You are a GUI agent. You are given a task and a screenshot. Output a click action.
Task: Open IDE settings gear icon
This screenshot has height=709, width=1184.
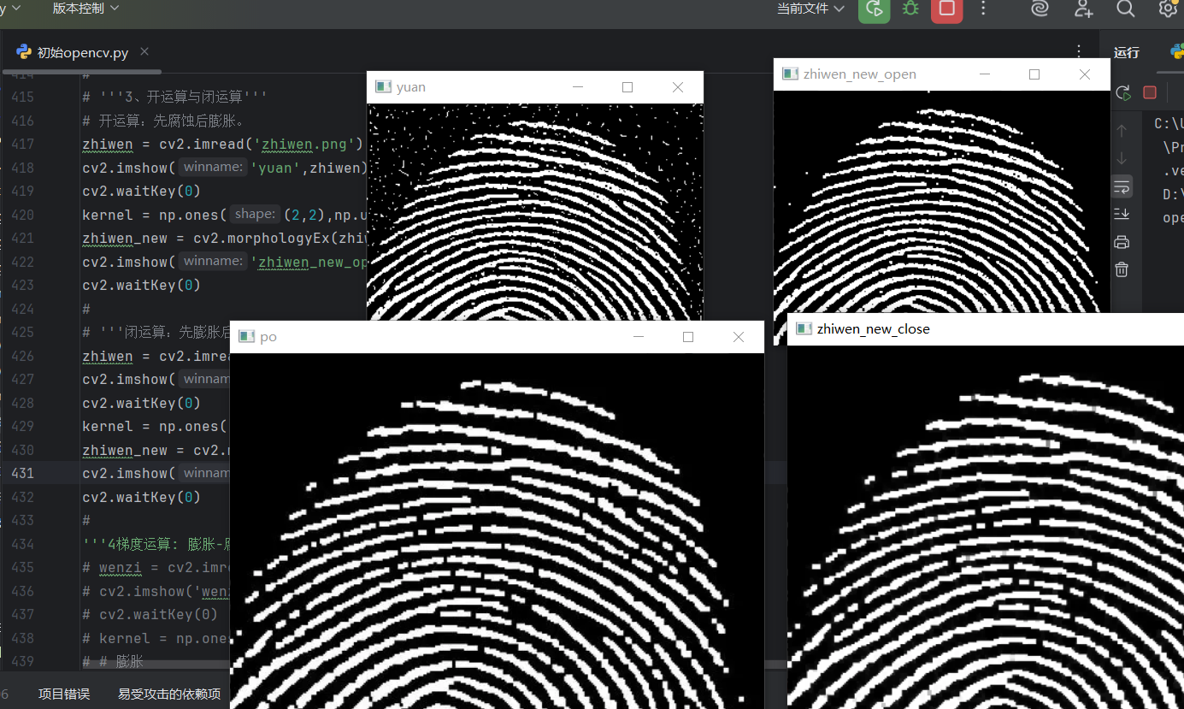[1168, 9]
